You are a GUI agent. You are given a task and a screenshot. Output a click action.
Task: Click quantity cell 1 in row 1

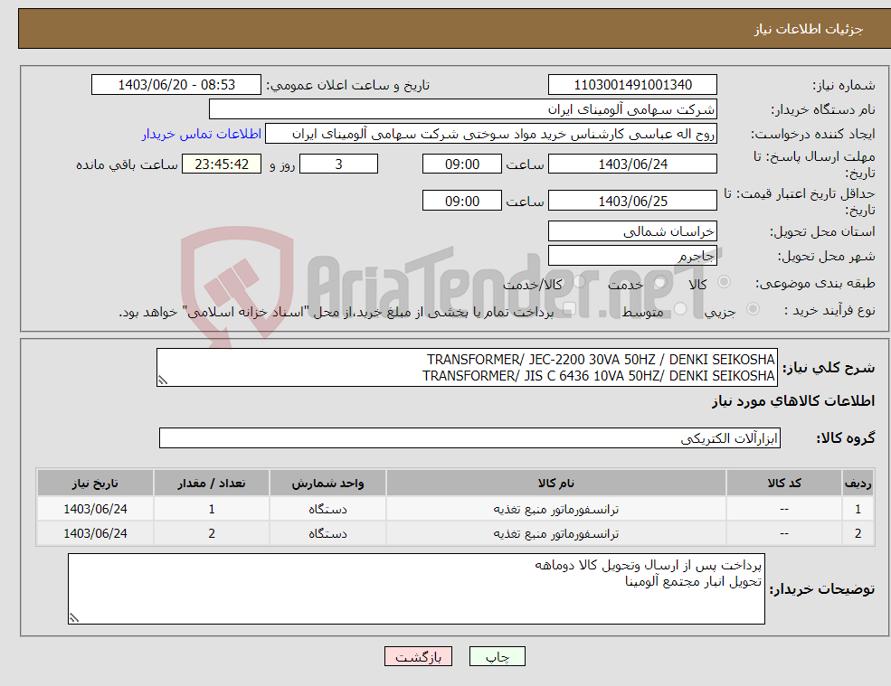(212, 510)
